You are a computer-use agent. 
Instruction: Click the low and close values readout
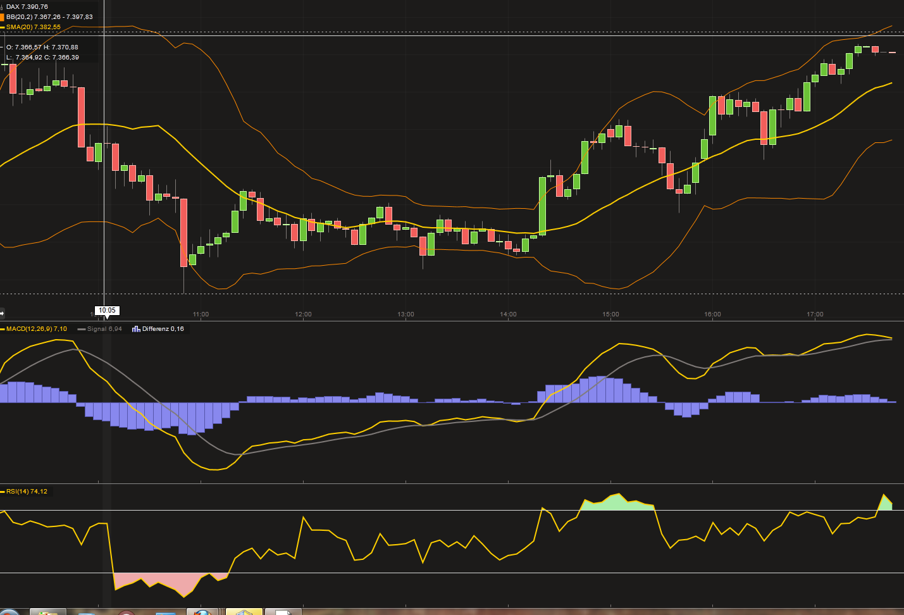43,58
